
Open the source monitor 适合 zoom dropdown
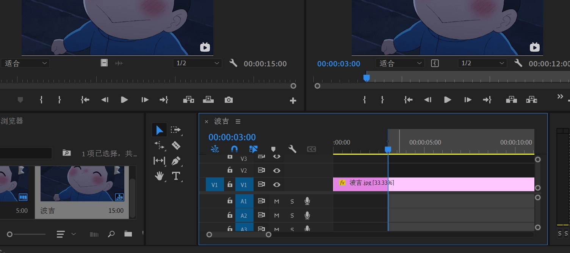(25, 63)
